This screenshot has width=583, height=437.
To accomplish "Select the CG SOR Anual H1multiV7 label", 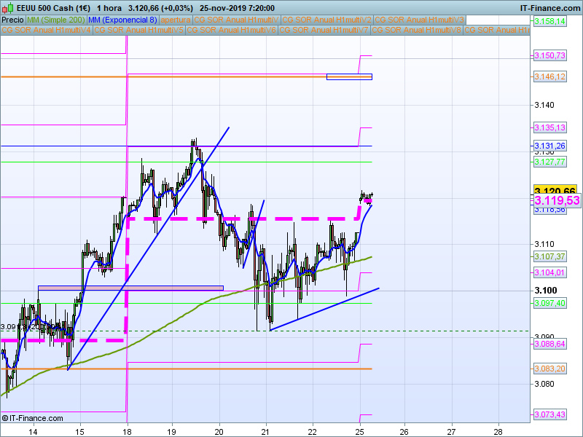I will 324,30.
